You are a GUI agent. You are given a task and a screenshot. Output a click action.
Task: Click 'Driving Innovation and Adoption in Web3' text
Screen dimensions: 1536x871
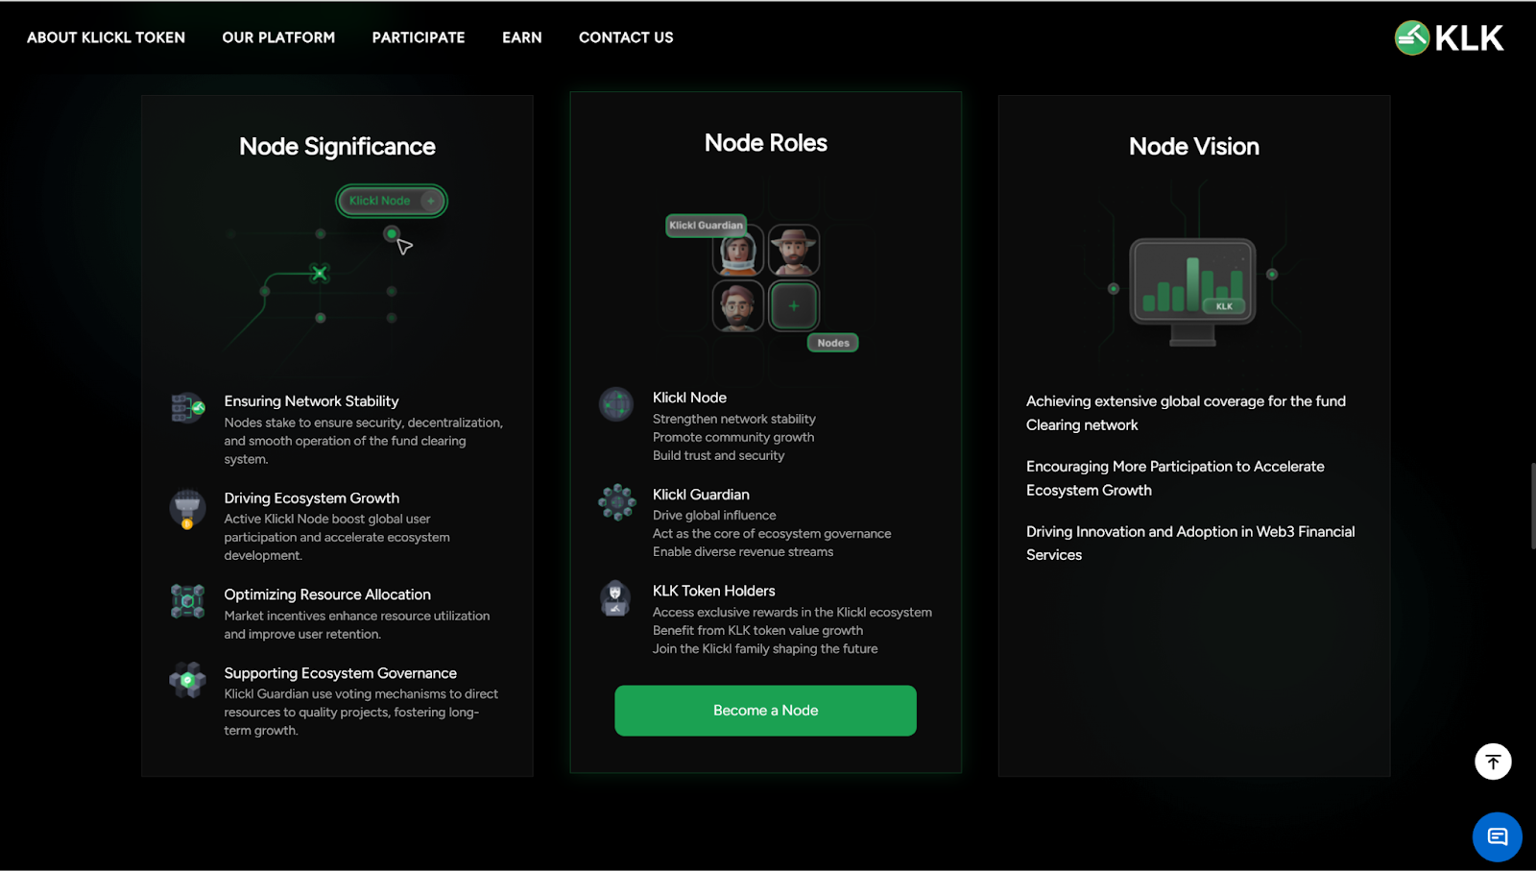[1190, 543]
